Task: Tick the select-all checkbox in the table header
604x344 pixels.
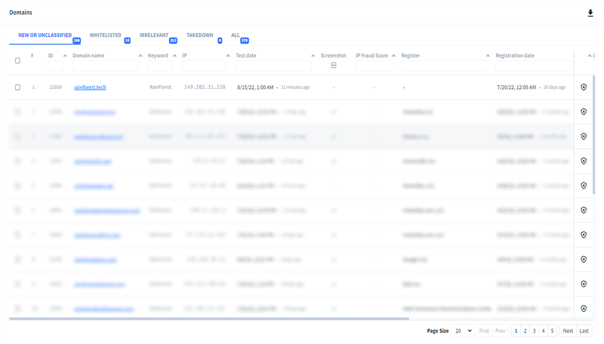Action: [17, 61]
